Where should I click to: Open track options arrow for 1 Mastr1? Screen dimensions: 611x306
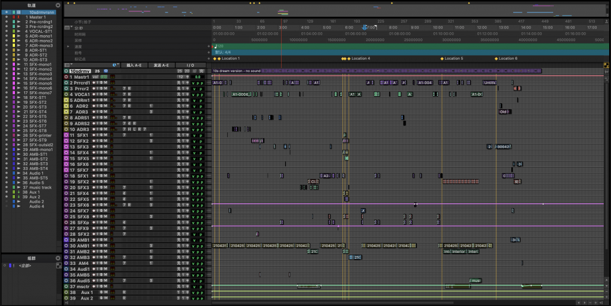click(66, 77)
